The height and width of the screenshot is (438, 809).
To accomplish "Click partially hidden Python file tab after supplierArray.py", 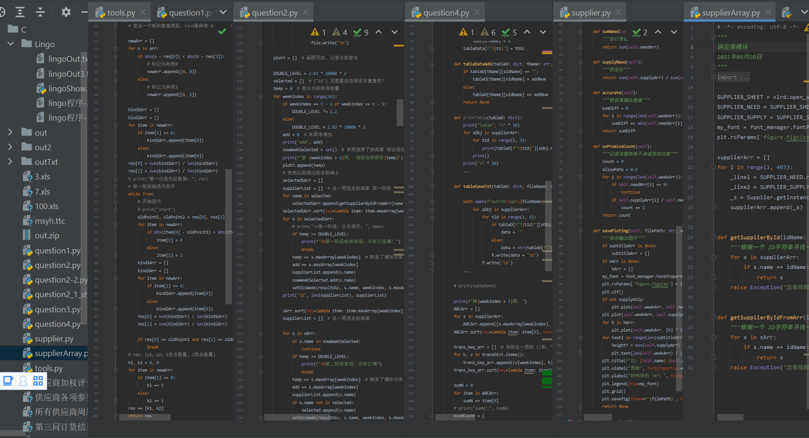I will pos(786,12).
